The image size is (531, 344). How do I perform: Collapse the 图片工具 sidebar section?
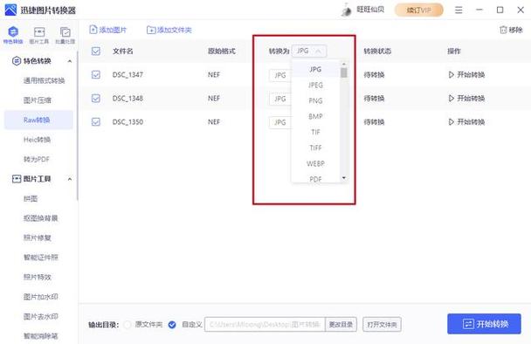pyautogui.click(x=69, y=179)
